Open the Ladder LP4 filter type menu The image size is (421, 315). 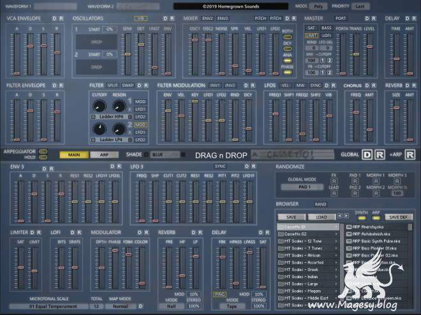112,140
